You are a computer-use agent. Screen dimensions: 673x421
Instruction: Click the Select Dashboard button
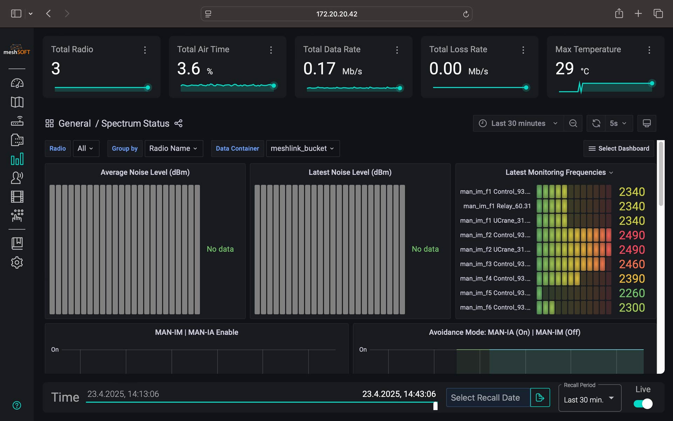619,148
